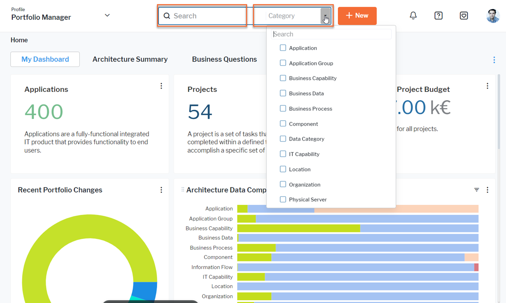Open the Project Budget card options menu
Image resolution: width=506 pixels, height=303 pixels.
point(487,86)
